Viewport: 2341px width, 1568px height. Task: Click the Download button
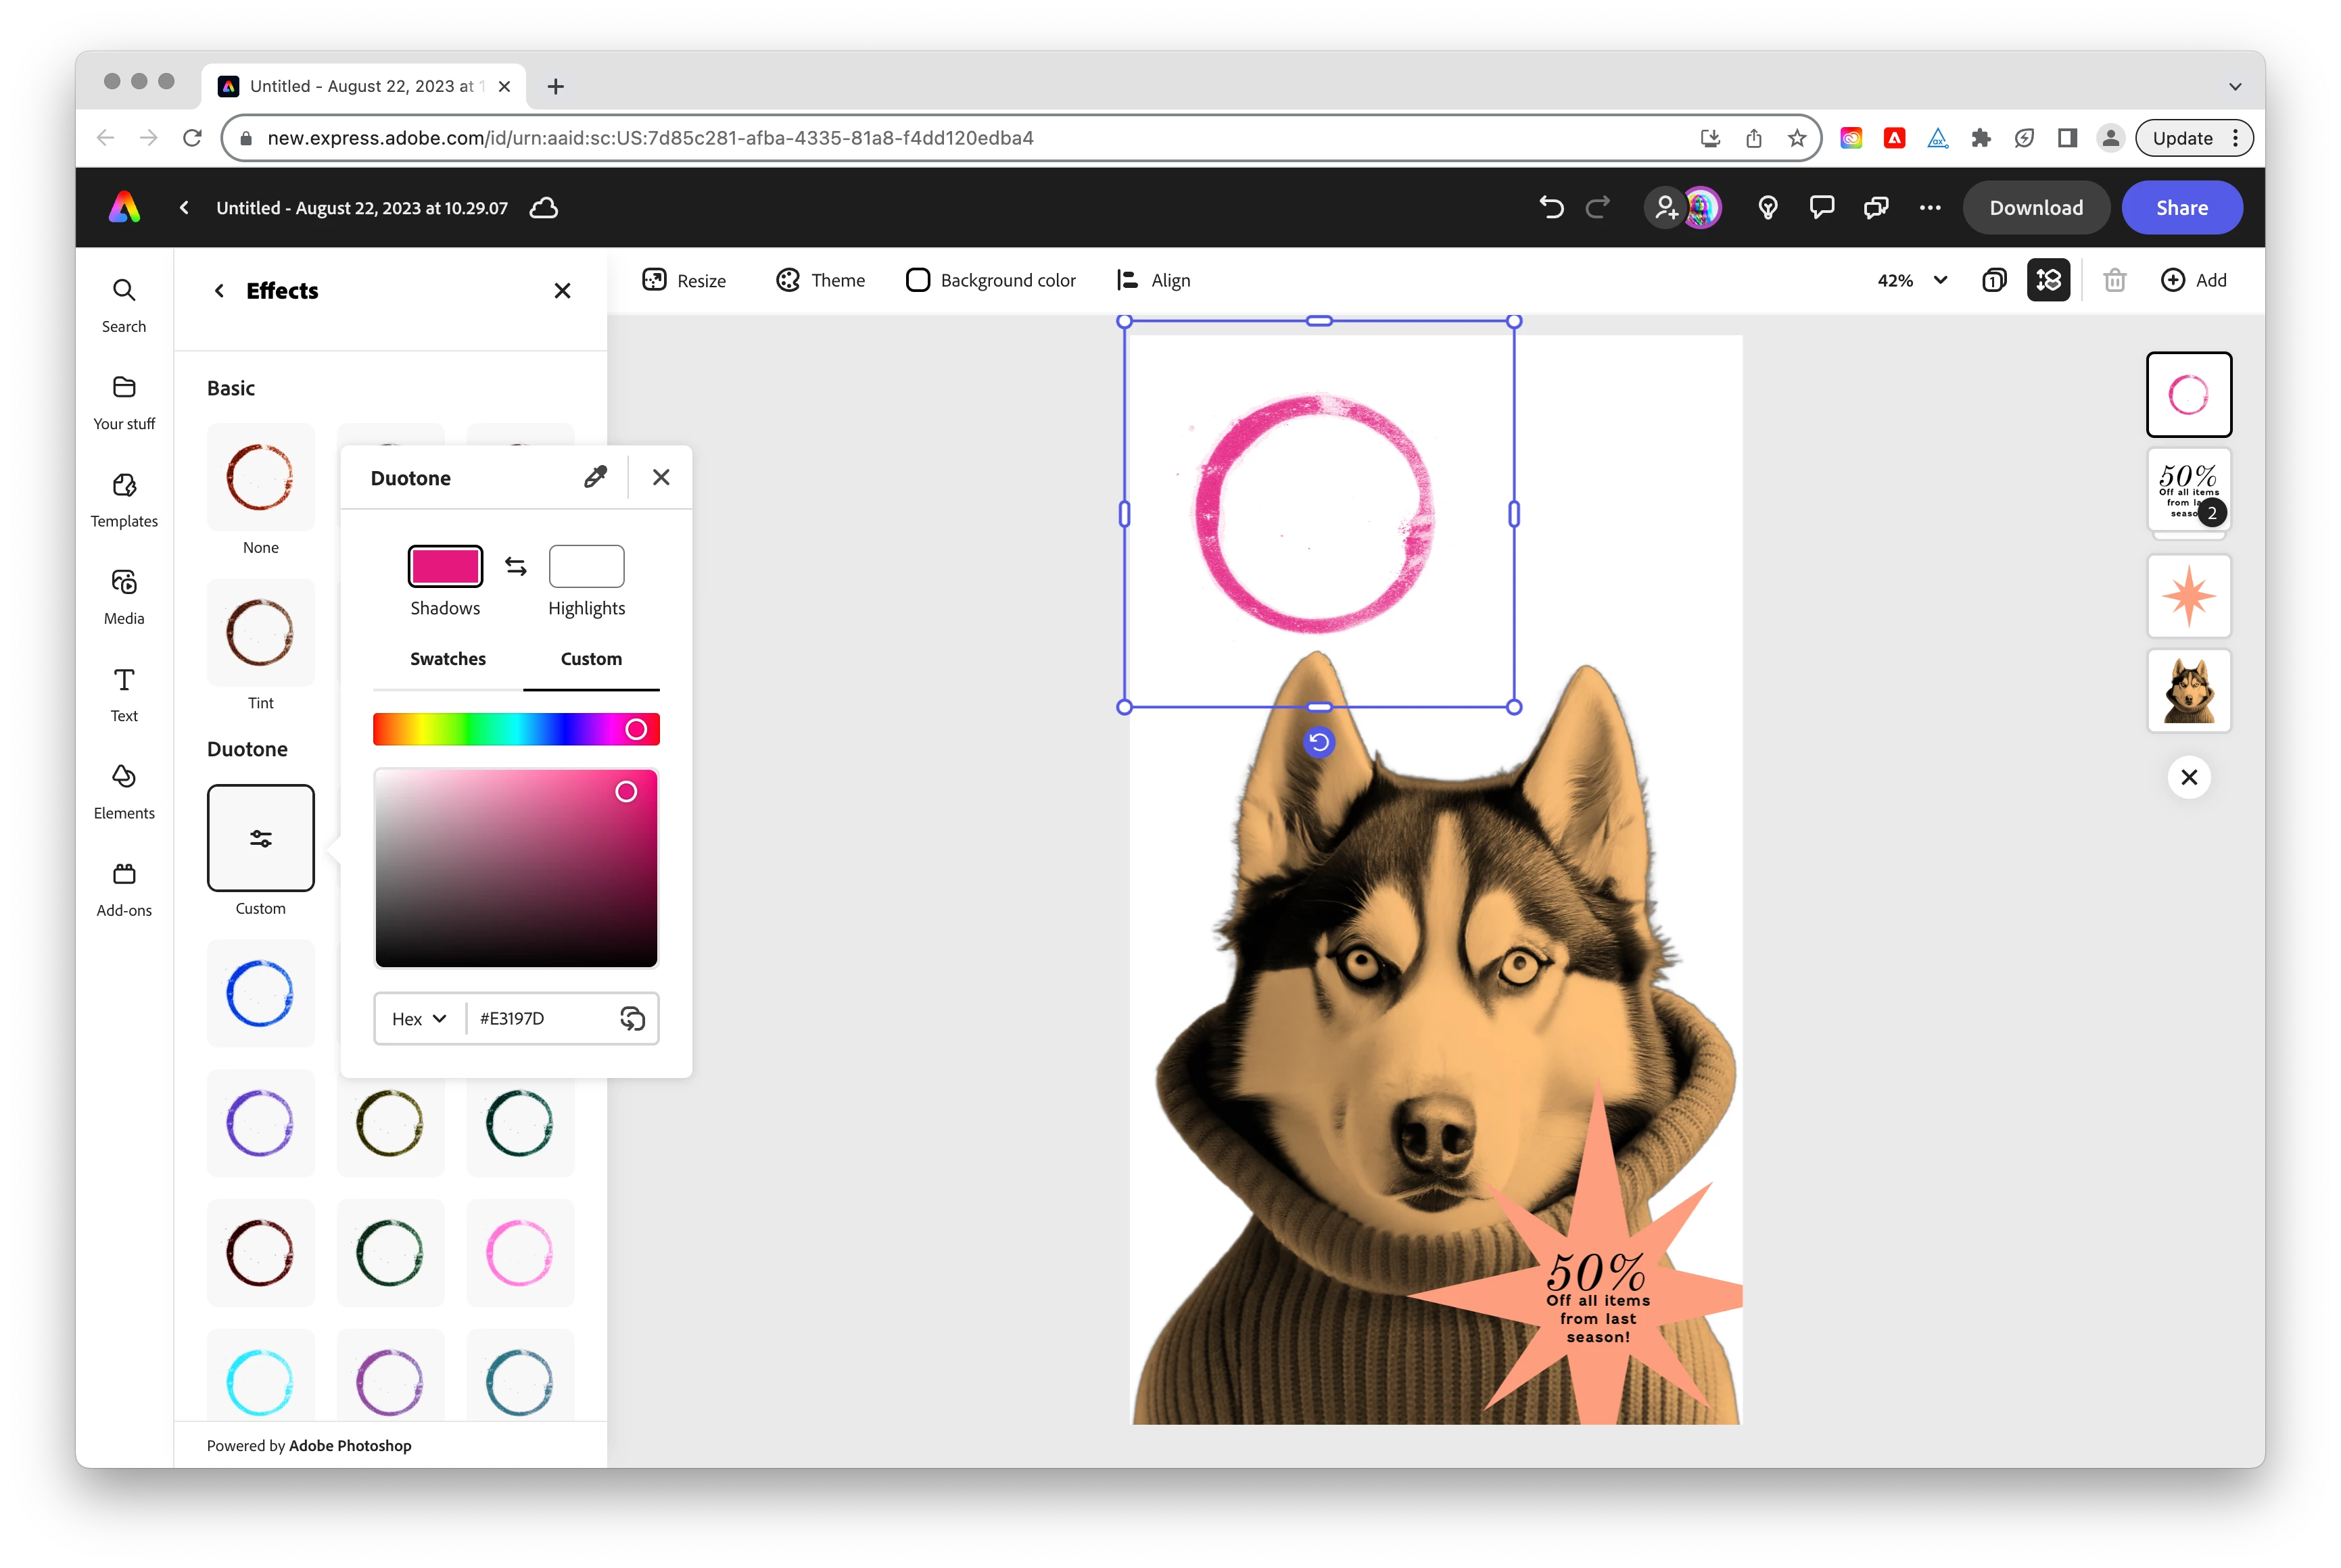click(x=2036, y=207)
